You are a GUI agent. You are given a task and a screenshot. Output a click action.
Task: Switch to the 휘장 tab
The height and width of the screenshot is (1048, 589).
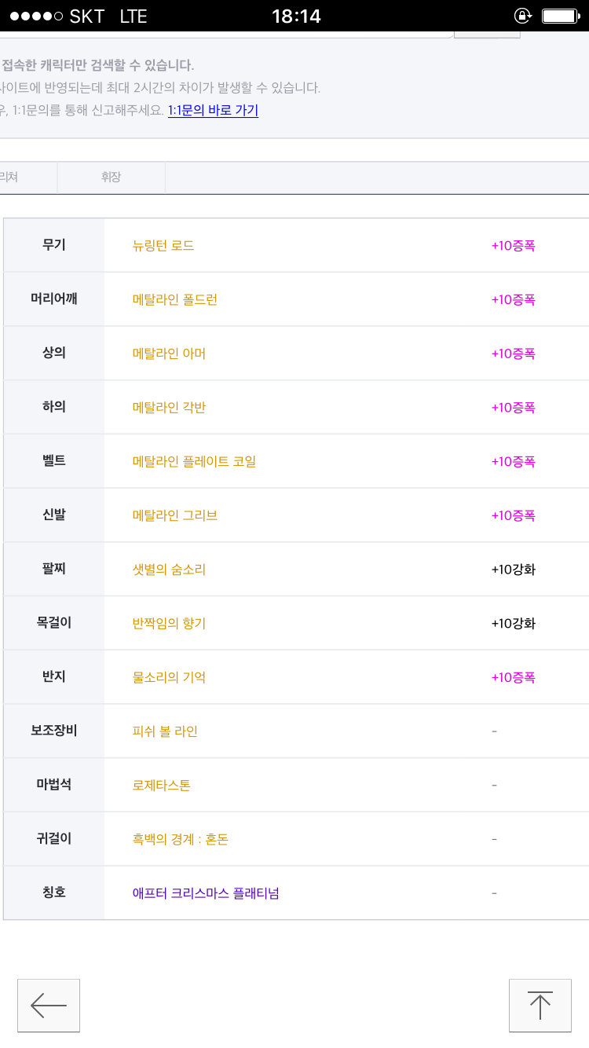(111, 178)
